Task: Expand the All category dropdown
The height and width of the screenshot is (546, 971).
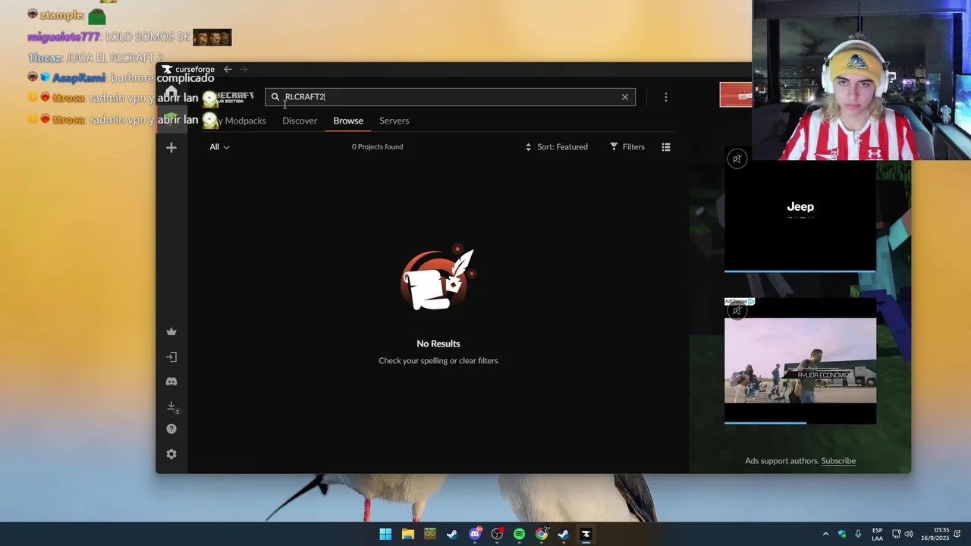Action: [x=219, y=147]
